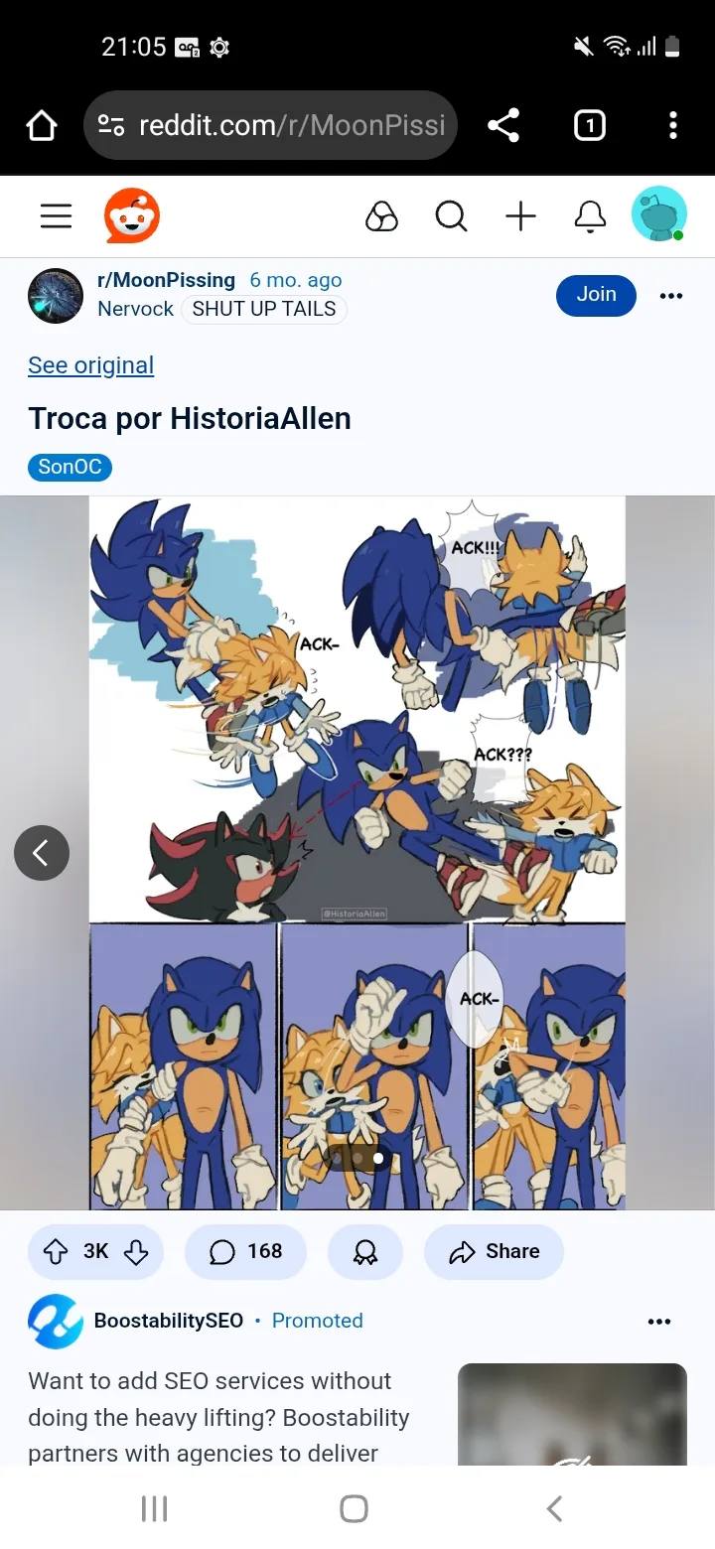Join the r/MoonPissing community
Image resolution: width=715 pixels, height=1549 pixels.
click(596, 295)
